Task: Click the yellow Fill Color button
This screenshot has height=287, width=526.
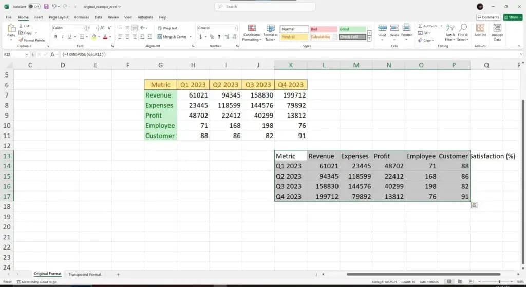Action: click(x=94, y=36)
